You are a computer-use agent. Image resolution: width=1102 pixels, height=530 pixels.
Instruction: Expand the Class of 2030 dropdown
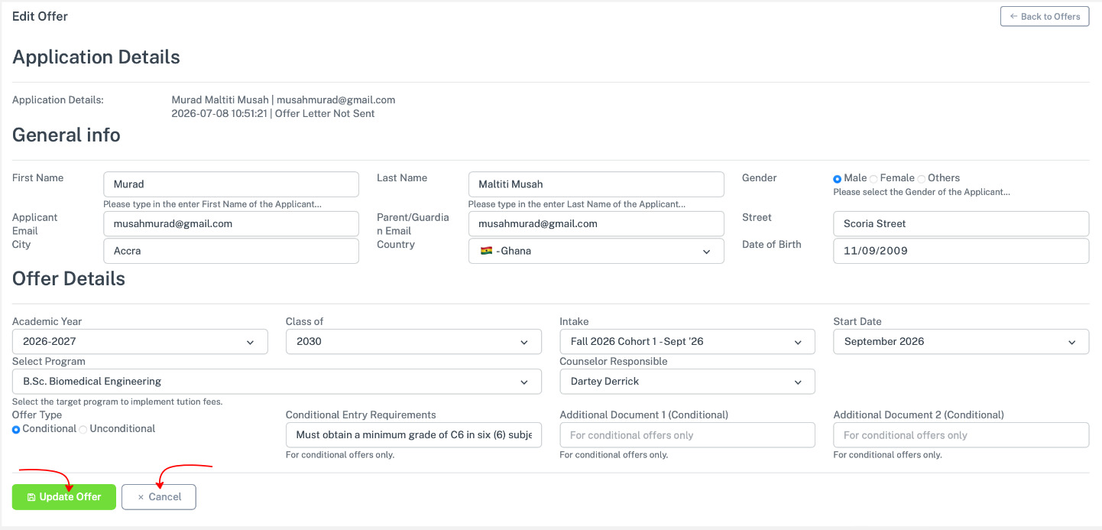pyautogui.click(x=413, y=342)
